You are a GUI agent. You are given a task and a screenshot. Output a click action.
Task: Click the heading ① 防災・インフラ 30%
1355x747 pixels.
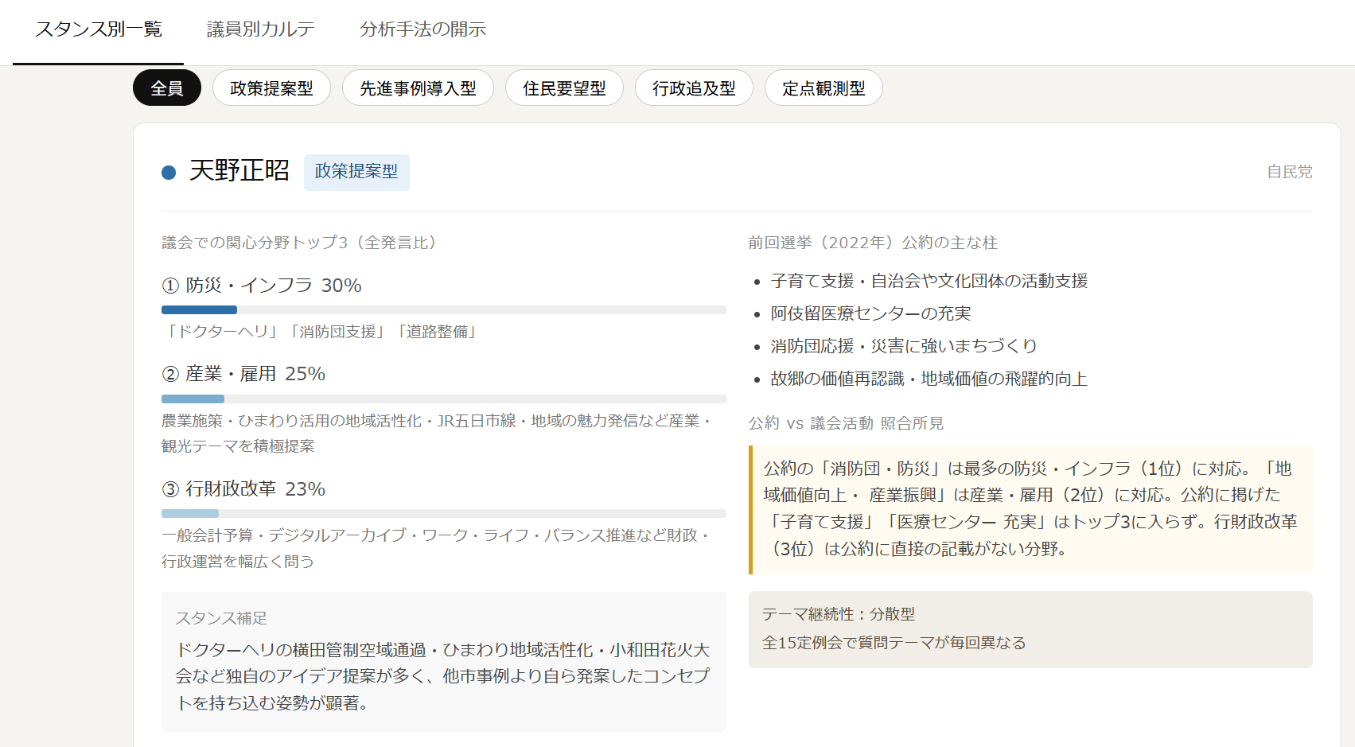tap(262, 286)
